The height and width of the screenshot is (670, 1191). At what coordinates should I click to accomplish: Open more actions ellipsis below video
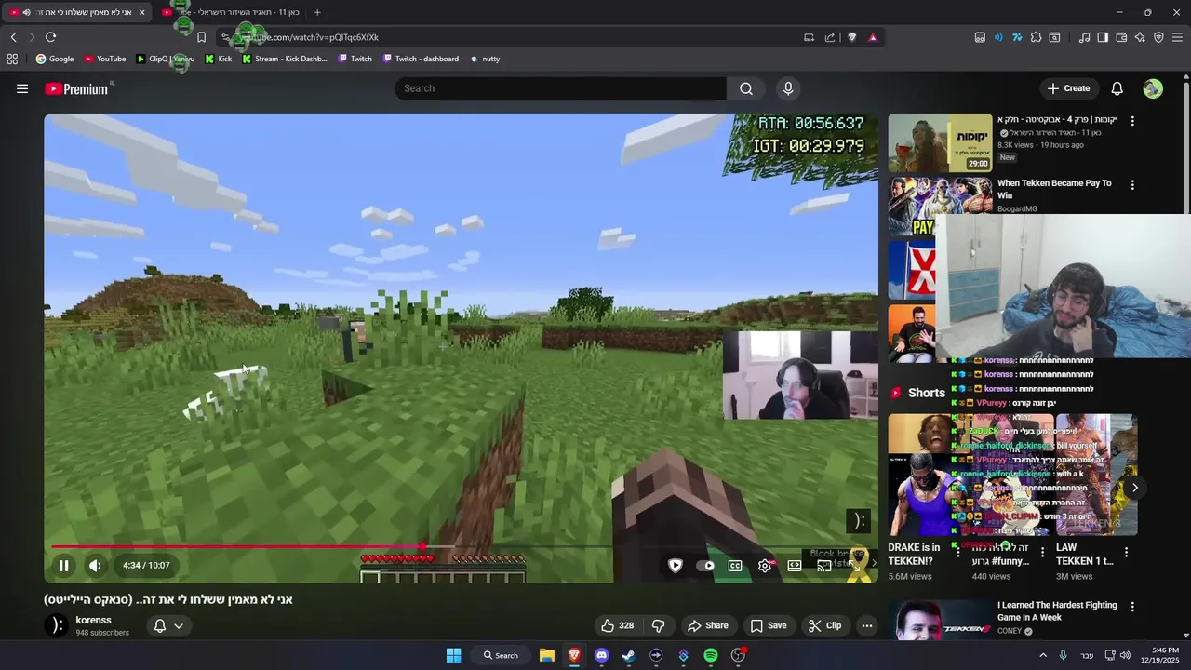coord(867,625)
